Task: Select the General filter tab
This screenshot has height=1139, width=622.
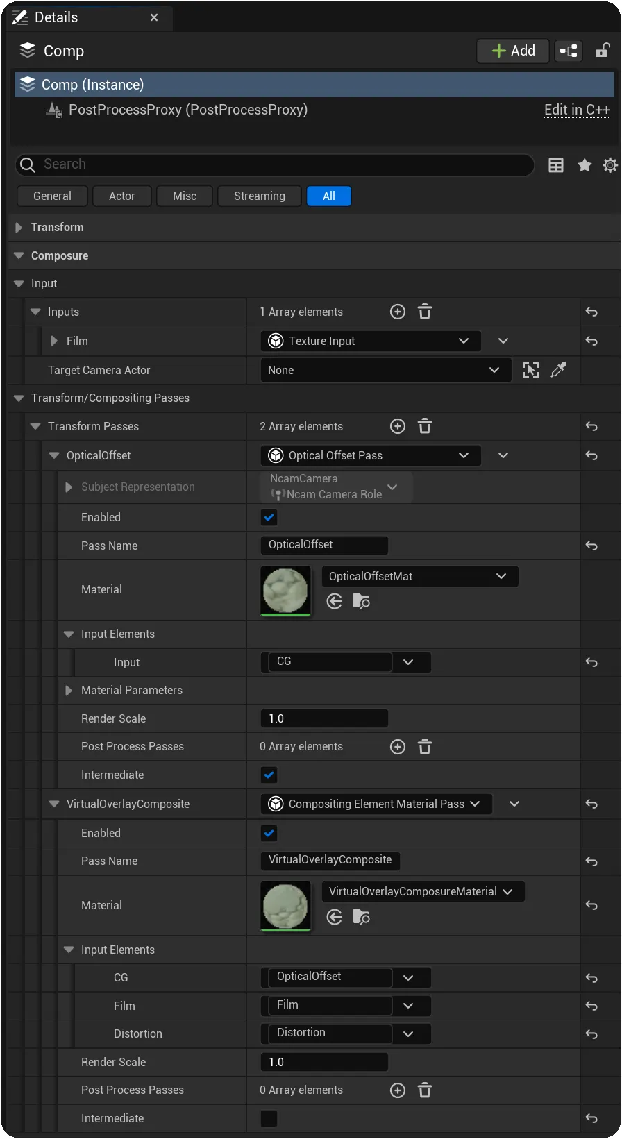Action: pos(52,196)
